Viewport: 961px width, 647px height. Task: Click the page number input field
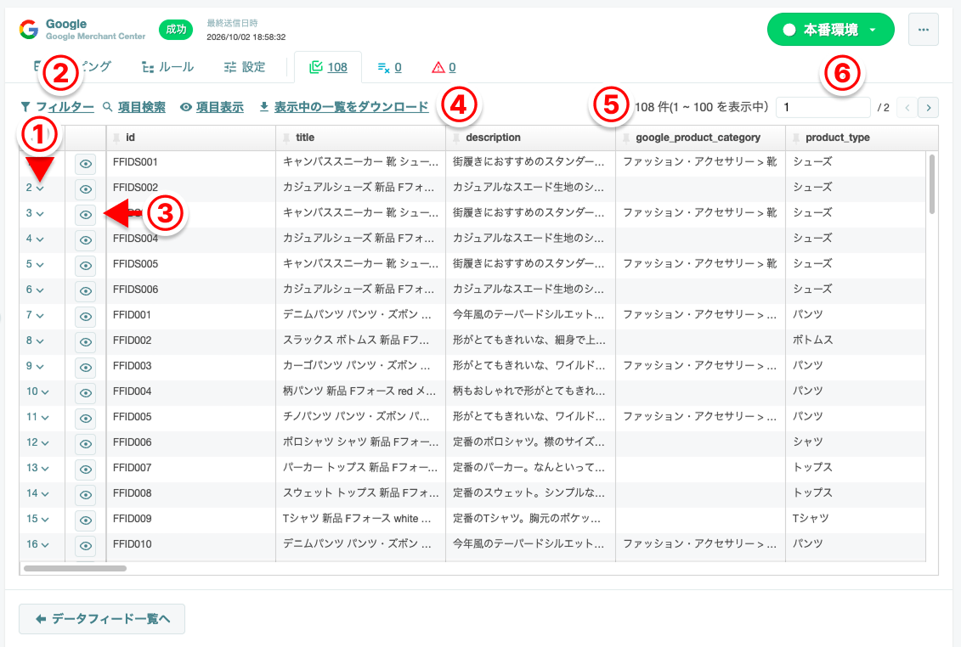(823, 107)
